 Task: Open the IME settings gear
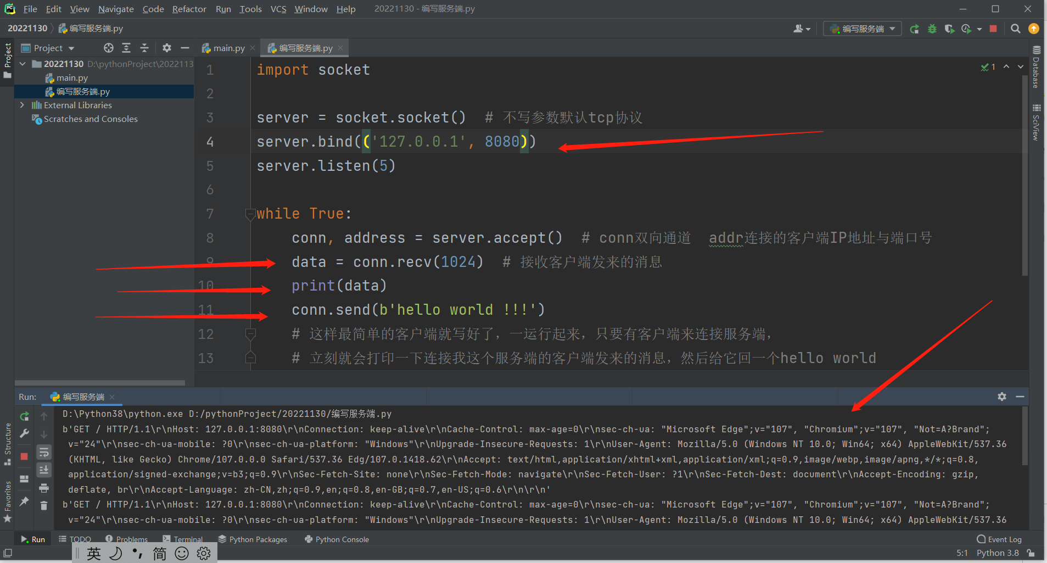coord(204,553)
